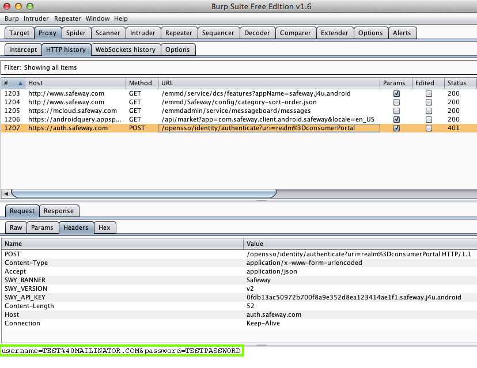Open the Burp menu
Screen dimensions: 477x368
point(12,18)
